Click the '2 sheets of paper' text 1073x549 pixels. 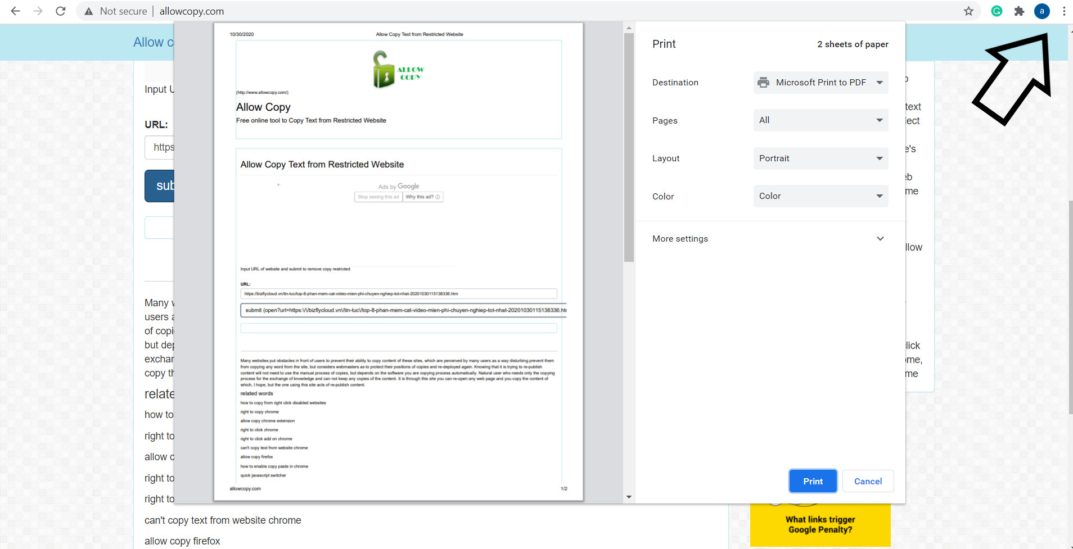(853, 44)
